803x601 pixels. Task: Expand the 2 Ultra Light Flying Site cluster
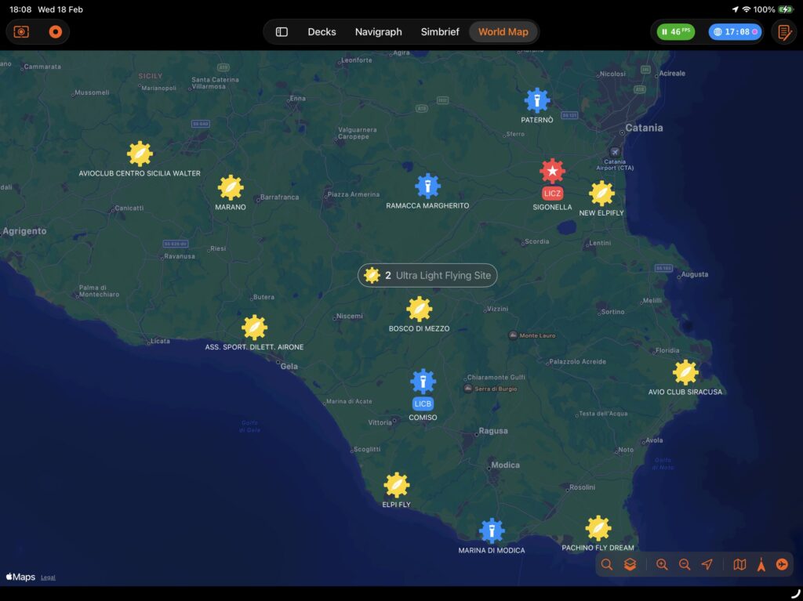click(427, 276)
